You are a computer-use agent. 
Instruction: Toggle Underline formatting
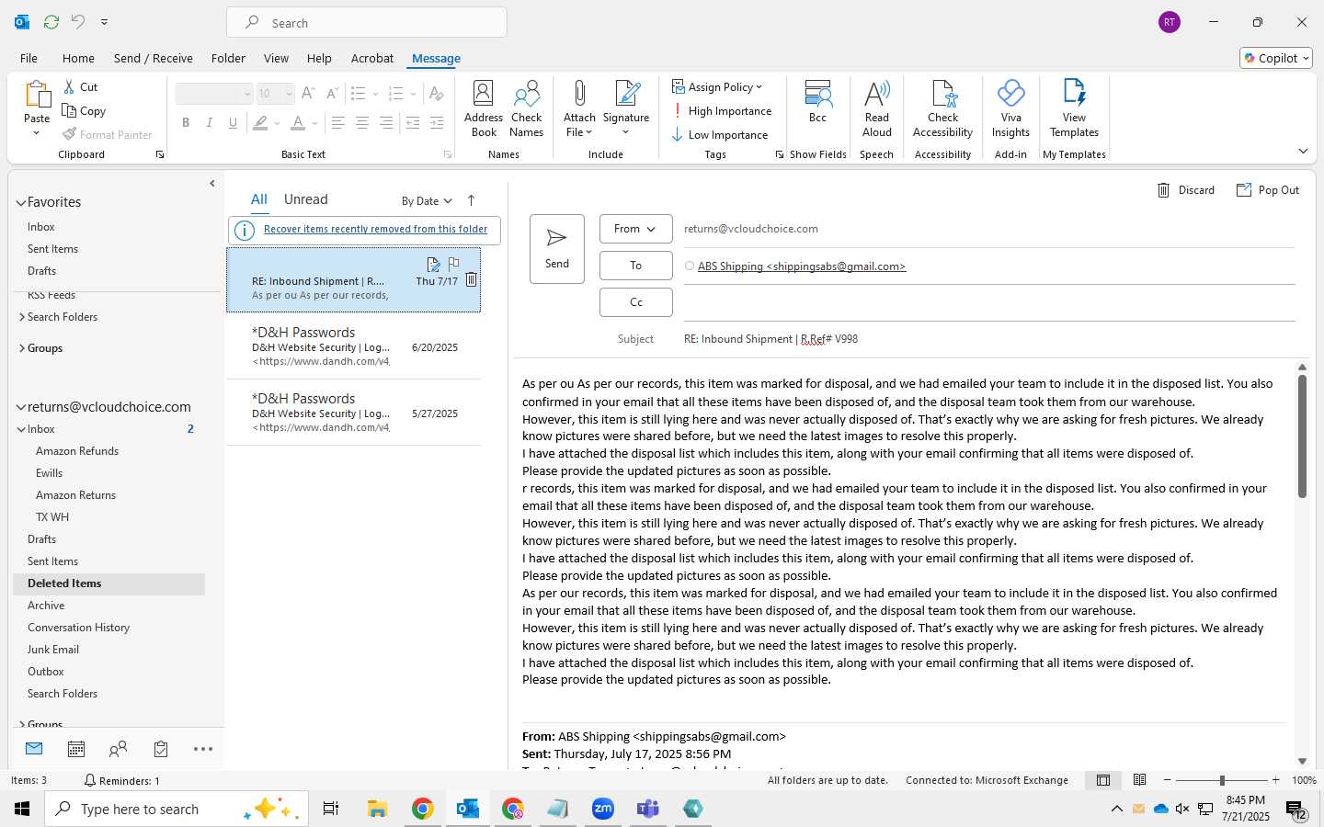(x=233, y=122)
